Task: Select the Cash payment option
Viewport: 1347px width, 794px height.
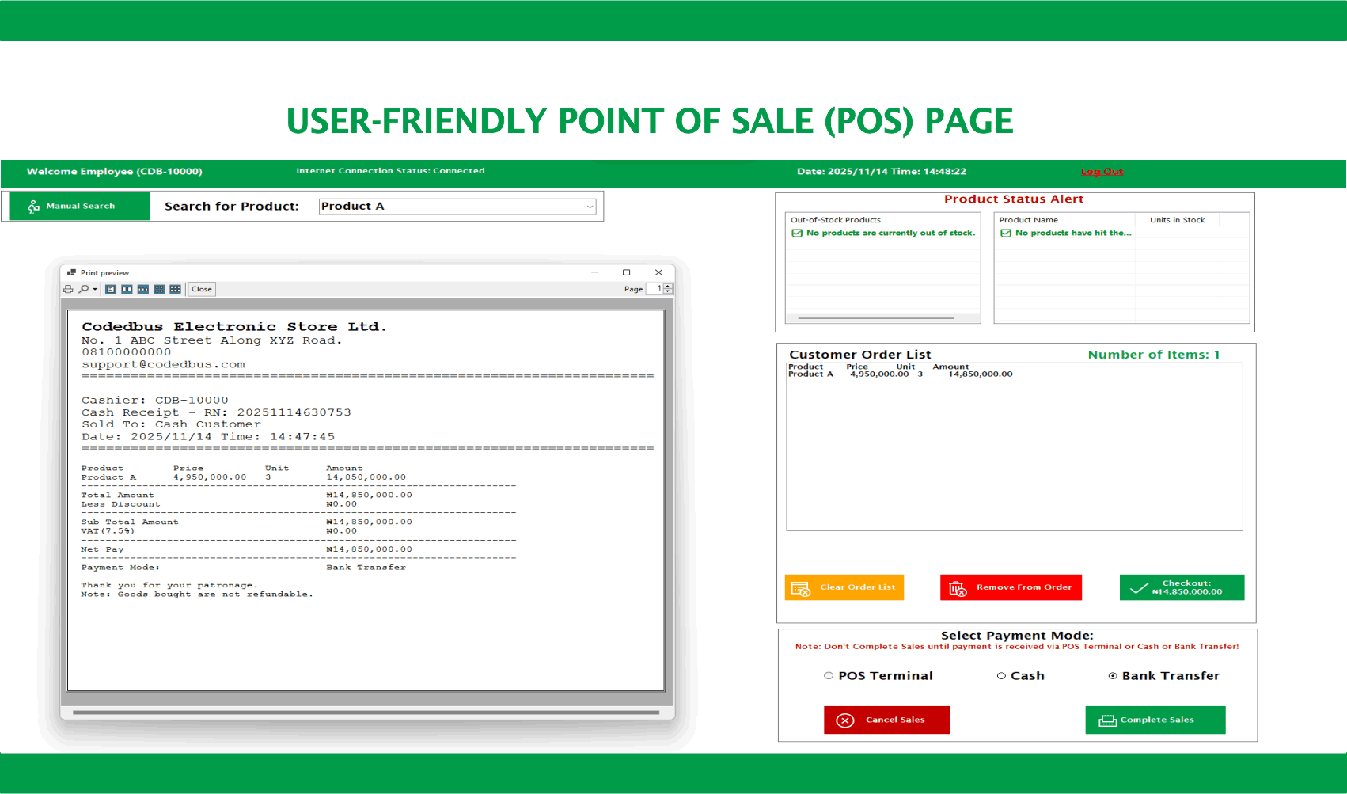Action: click(x=1001, y=676)
